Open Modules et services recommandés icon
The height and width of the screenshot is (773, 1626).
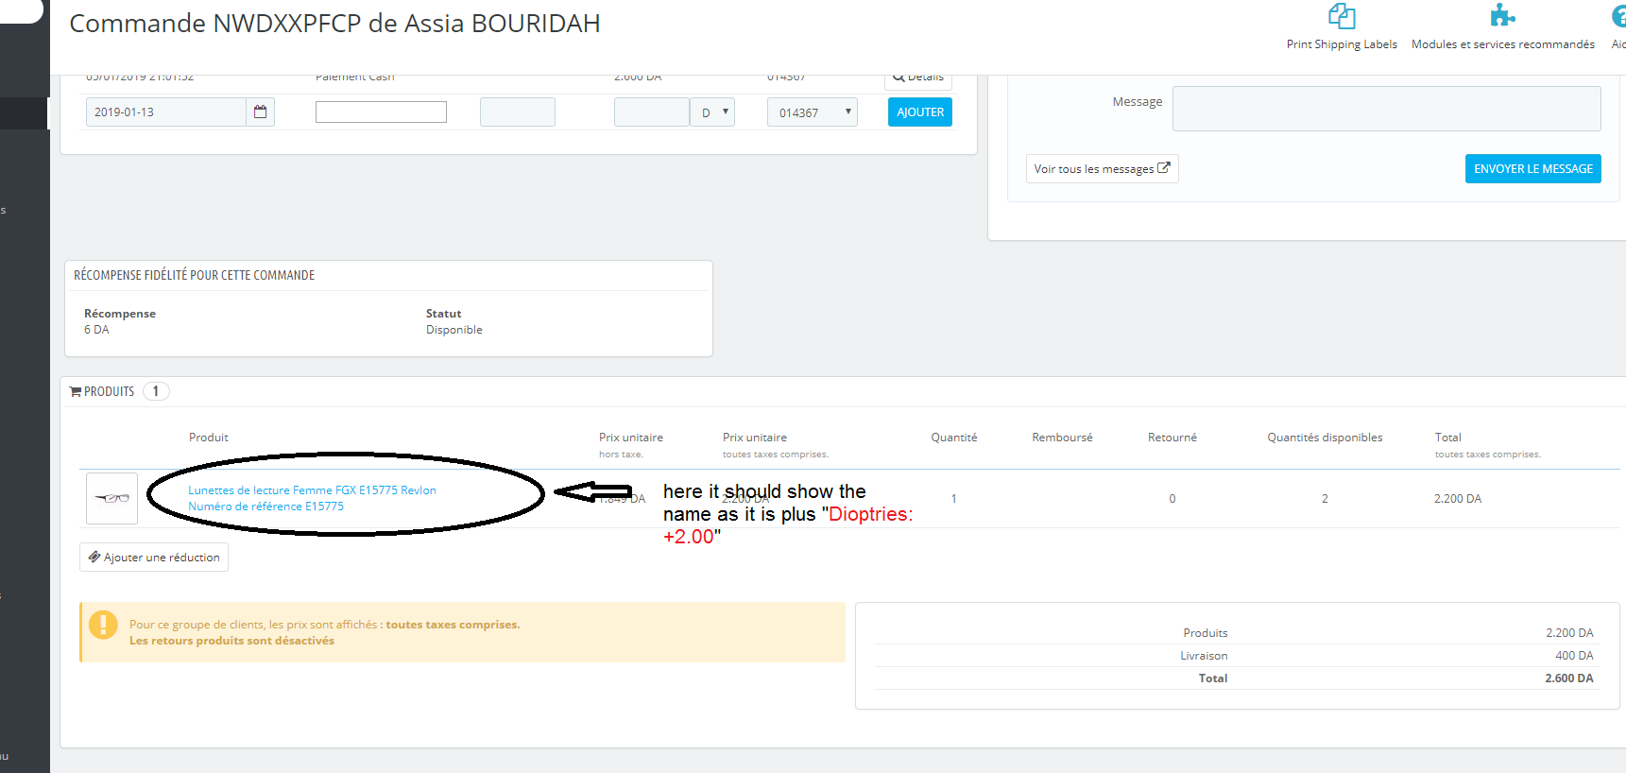[x=1502, y=16]
